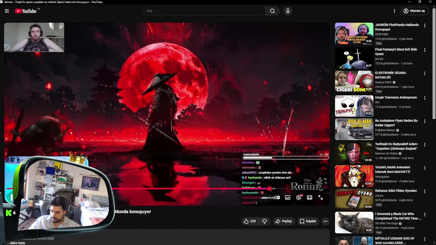Open YASAKLANAN Animeleri video title

(x=393, y=169)
